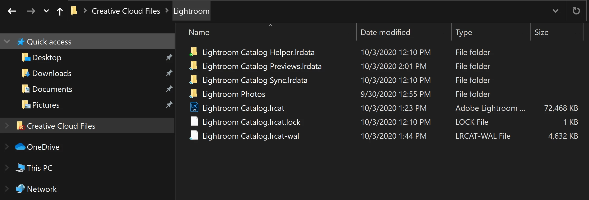Refresh the current folder view
Screen dimensions: 589x200
tap(576, 11)
